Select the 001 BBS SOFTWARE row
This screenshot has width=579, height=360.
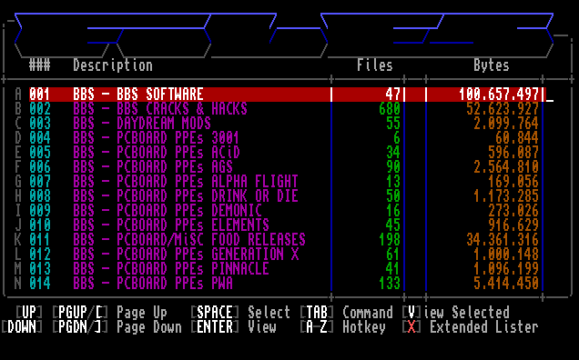click(x=288, y=95)
